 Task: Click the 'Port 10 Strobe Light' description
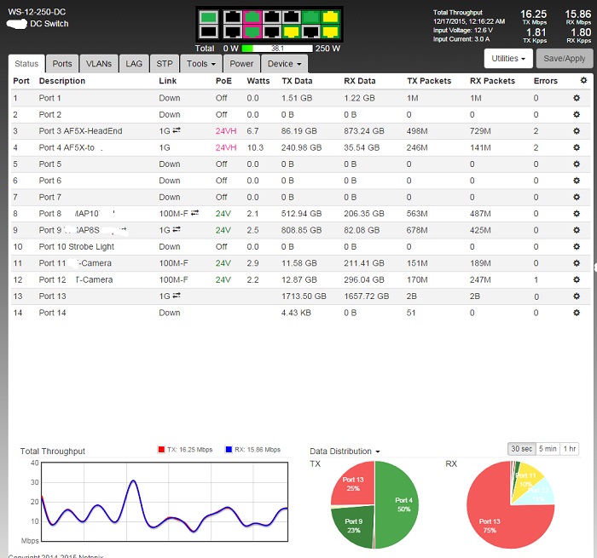click(77, 246)
